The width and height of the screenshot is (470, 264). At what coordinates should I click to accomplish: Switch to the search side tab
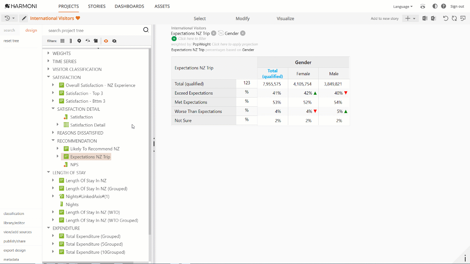point(10,30)
